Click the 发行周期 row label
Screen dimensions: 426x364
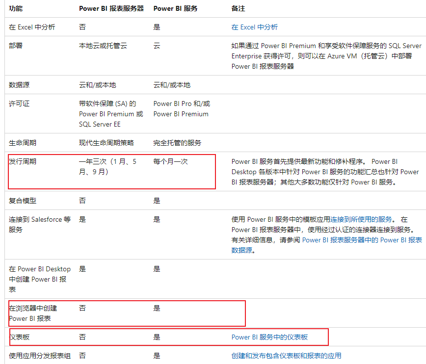point(23,161)
